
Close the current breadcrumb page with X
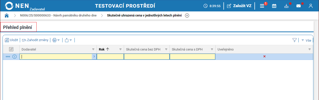coord(187,15)
